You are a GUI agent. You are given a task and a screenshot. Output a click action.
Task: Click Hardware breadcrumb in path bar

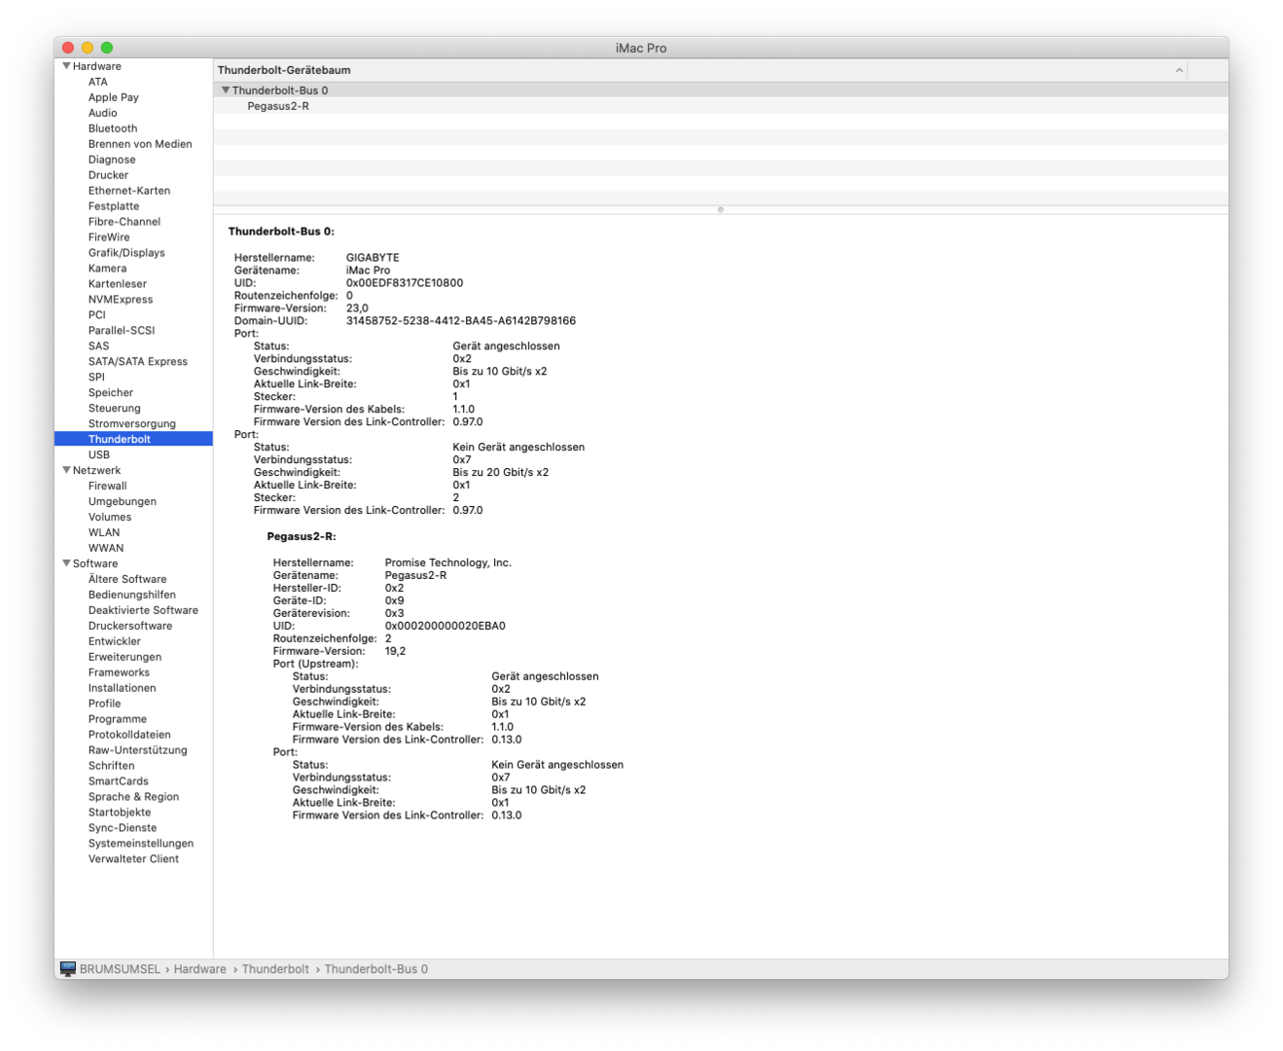tap(200, 969)
